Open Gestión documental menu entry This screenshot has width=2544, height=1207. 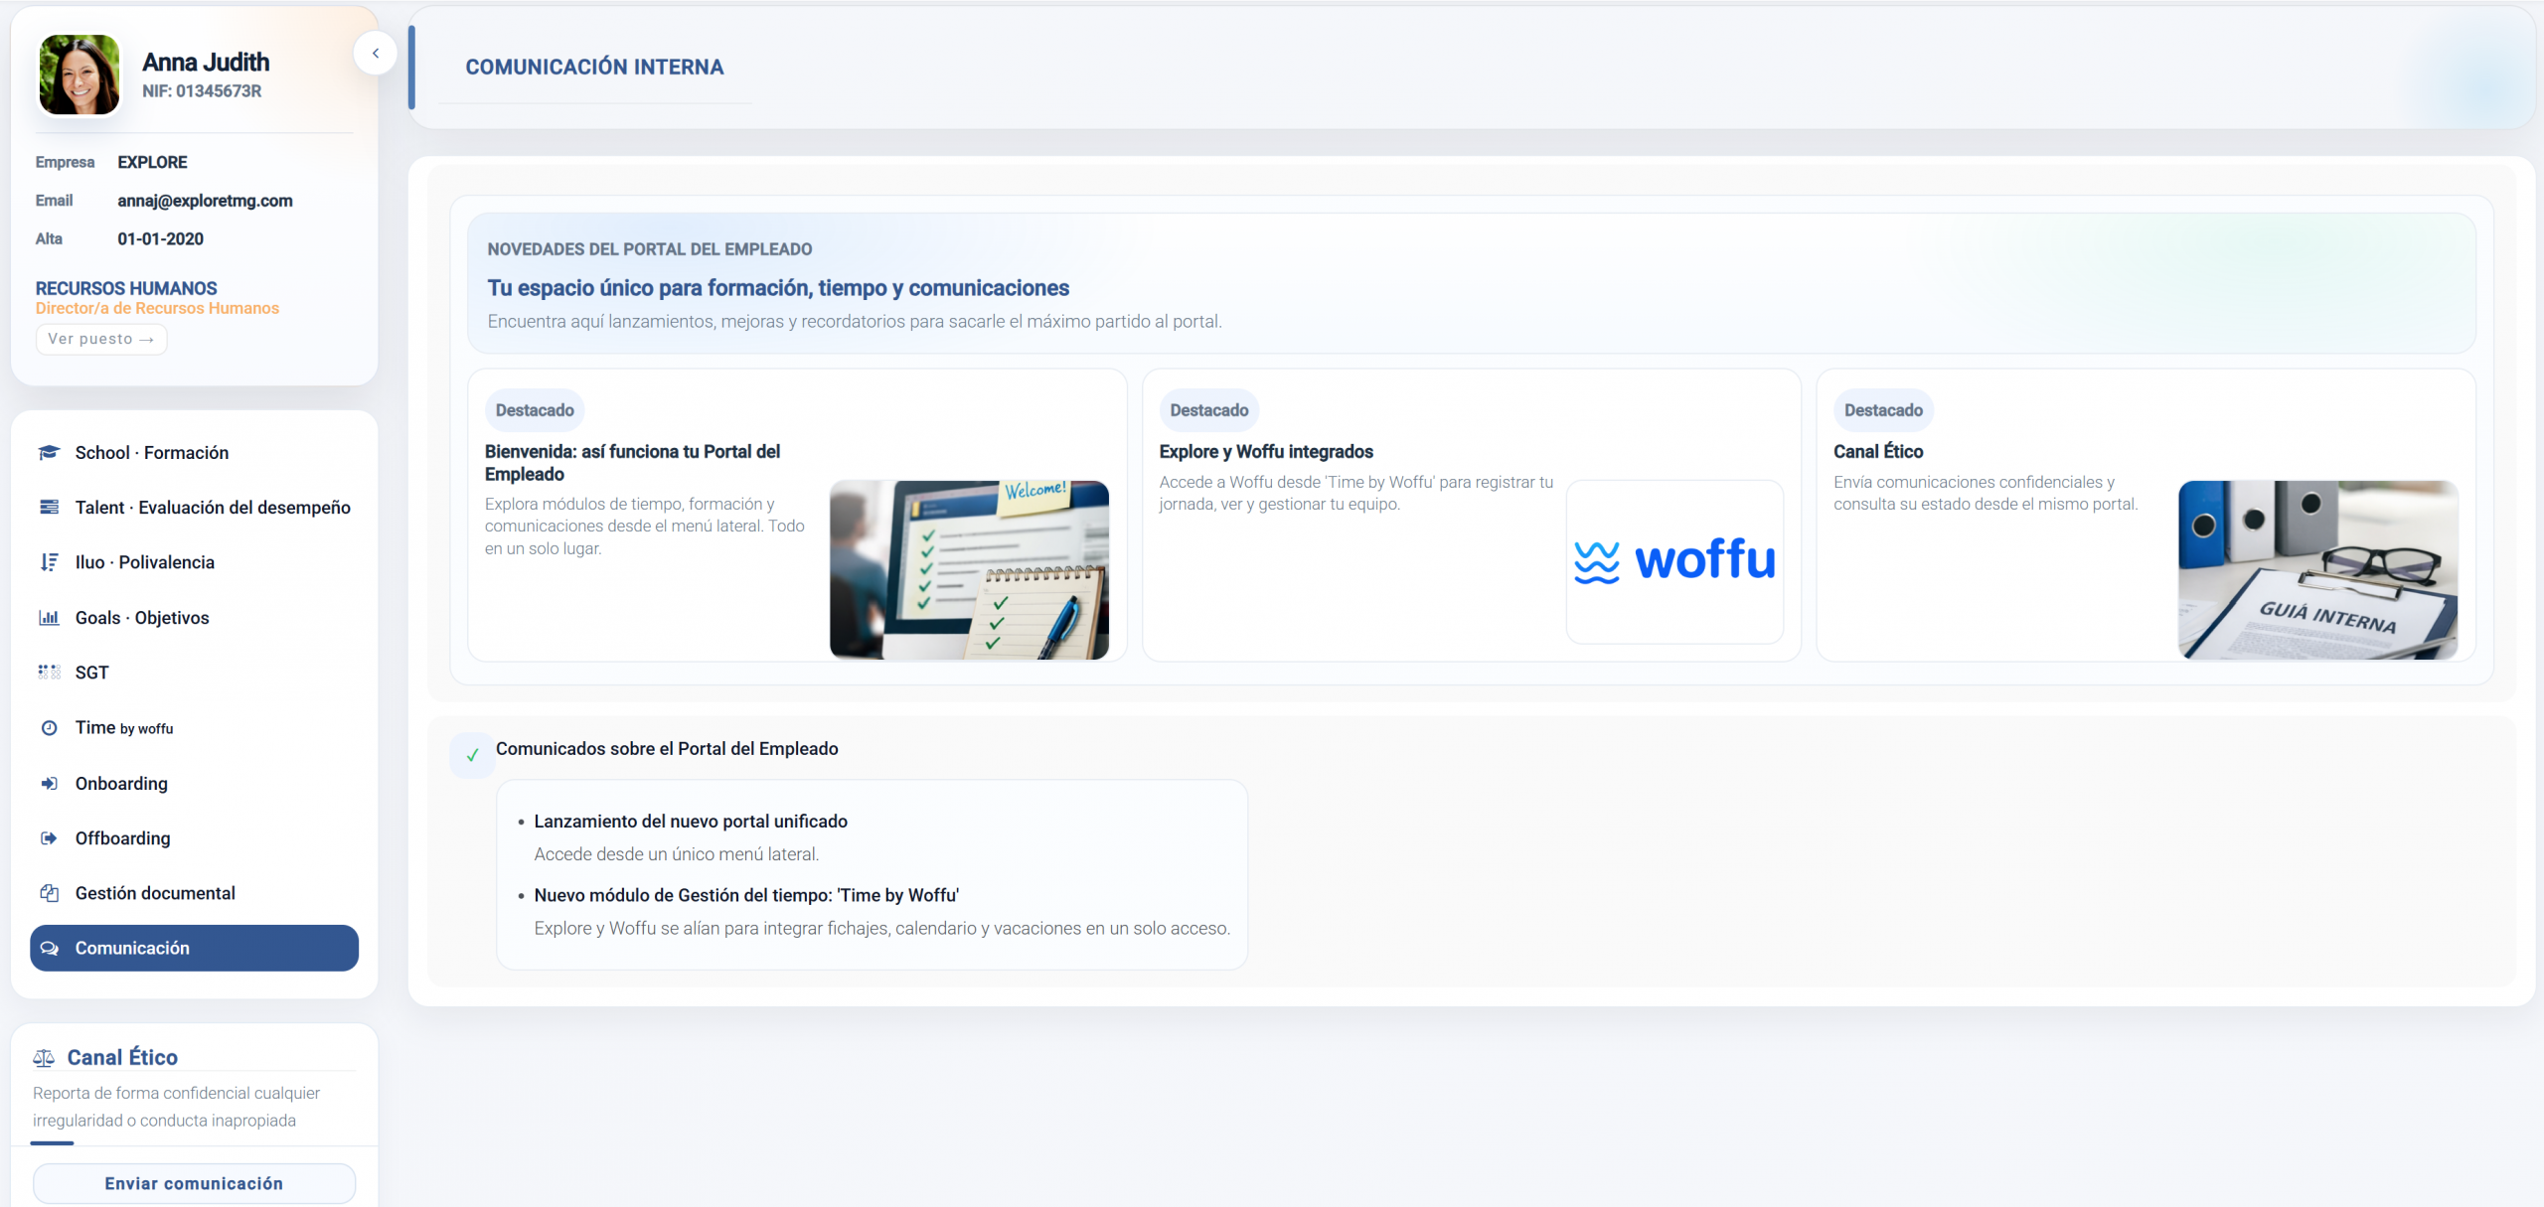155,893
